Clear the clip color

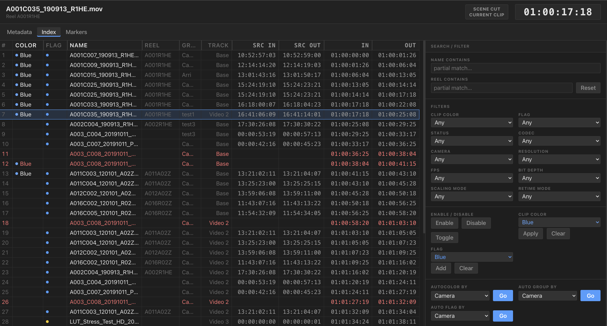pos(558,233)
